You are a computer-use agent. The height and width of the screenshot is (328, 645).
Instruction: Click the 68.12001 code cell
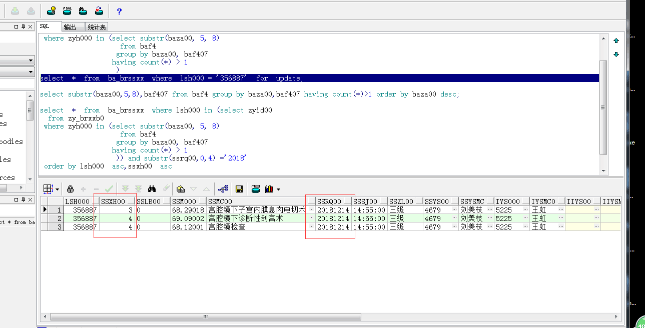pos(188,227)
